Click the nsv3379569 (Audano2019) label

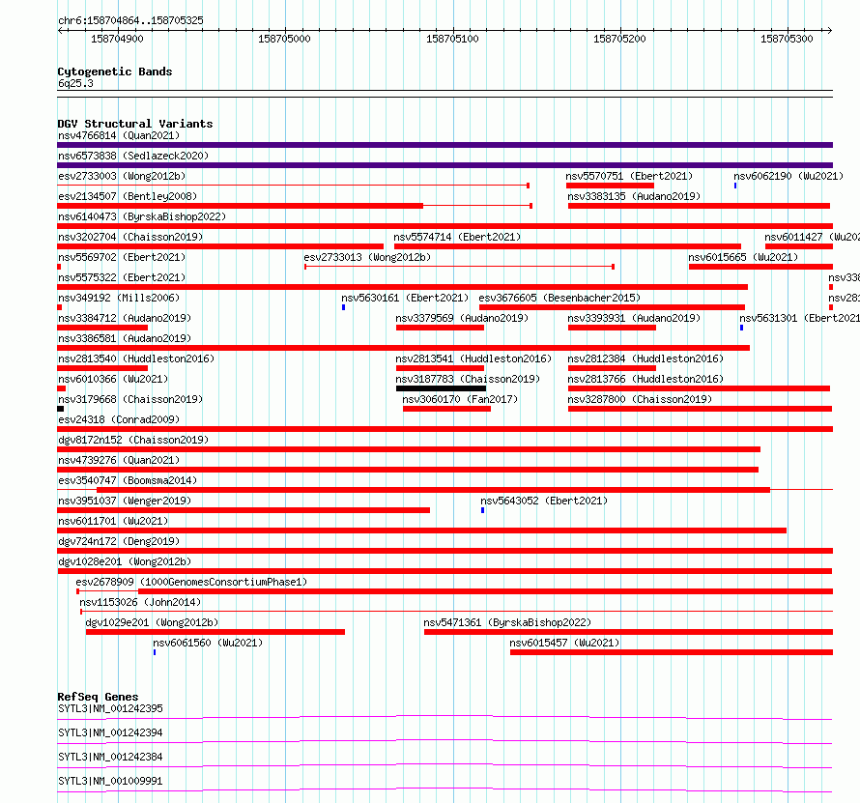pos(462,318)
